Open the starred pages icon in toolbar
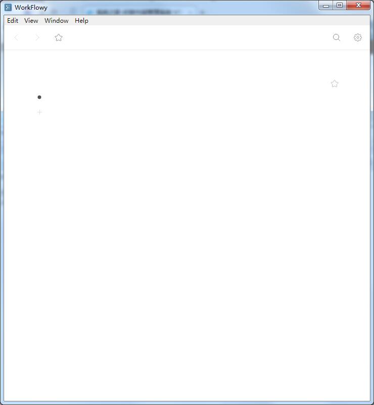 tap(59, 37)
